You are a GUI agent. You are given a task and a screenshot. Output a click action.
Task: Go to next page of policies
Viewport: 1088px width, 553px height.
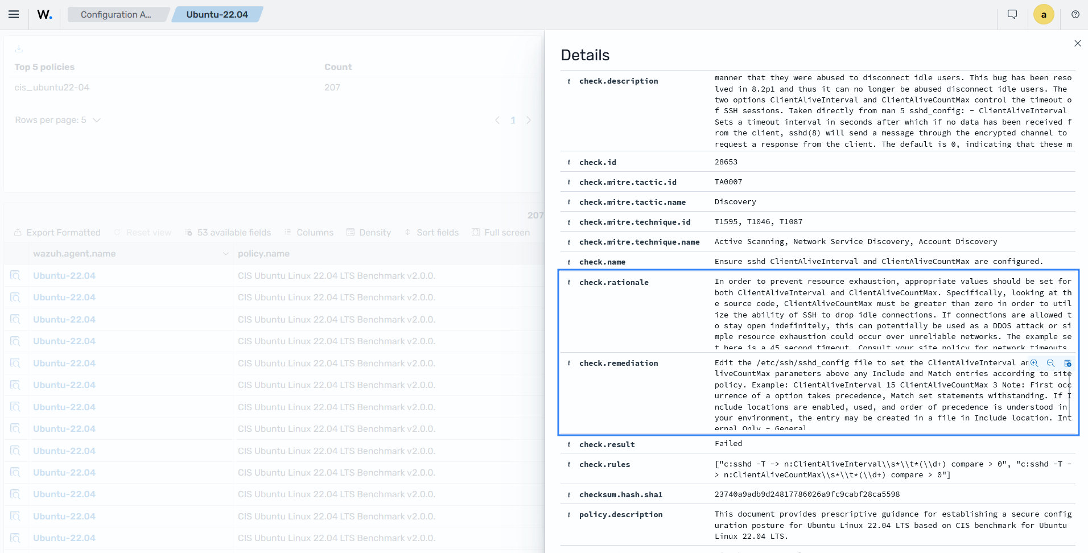click(529, 120)
